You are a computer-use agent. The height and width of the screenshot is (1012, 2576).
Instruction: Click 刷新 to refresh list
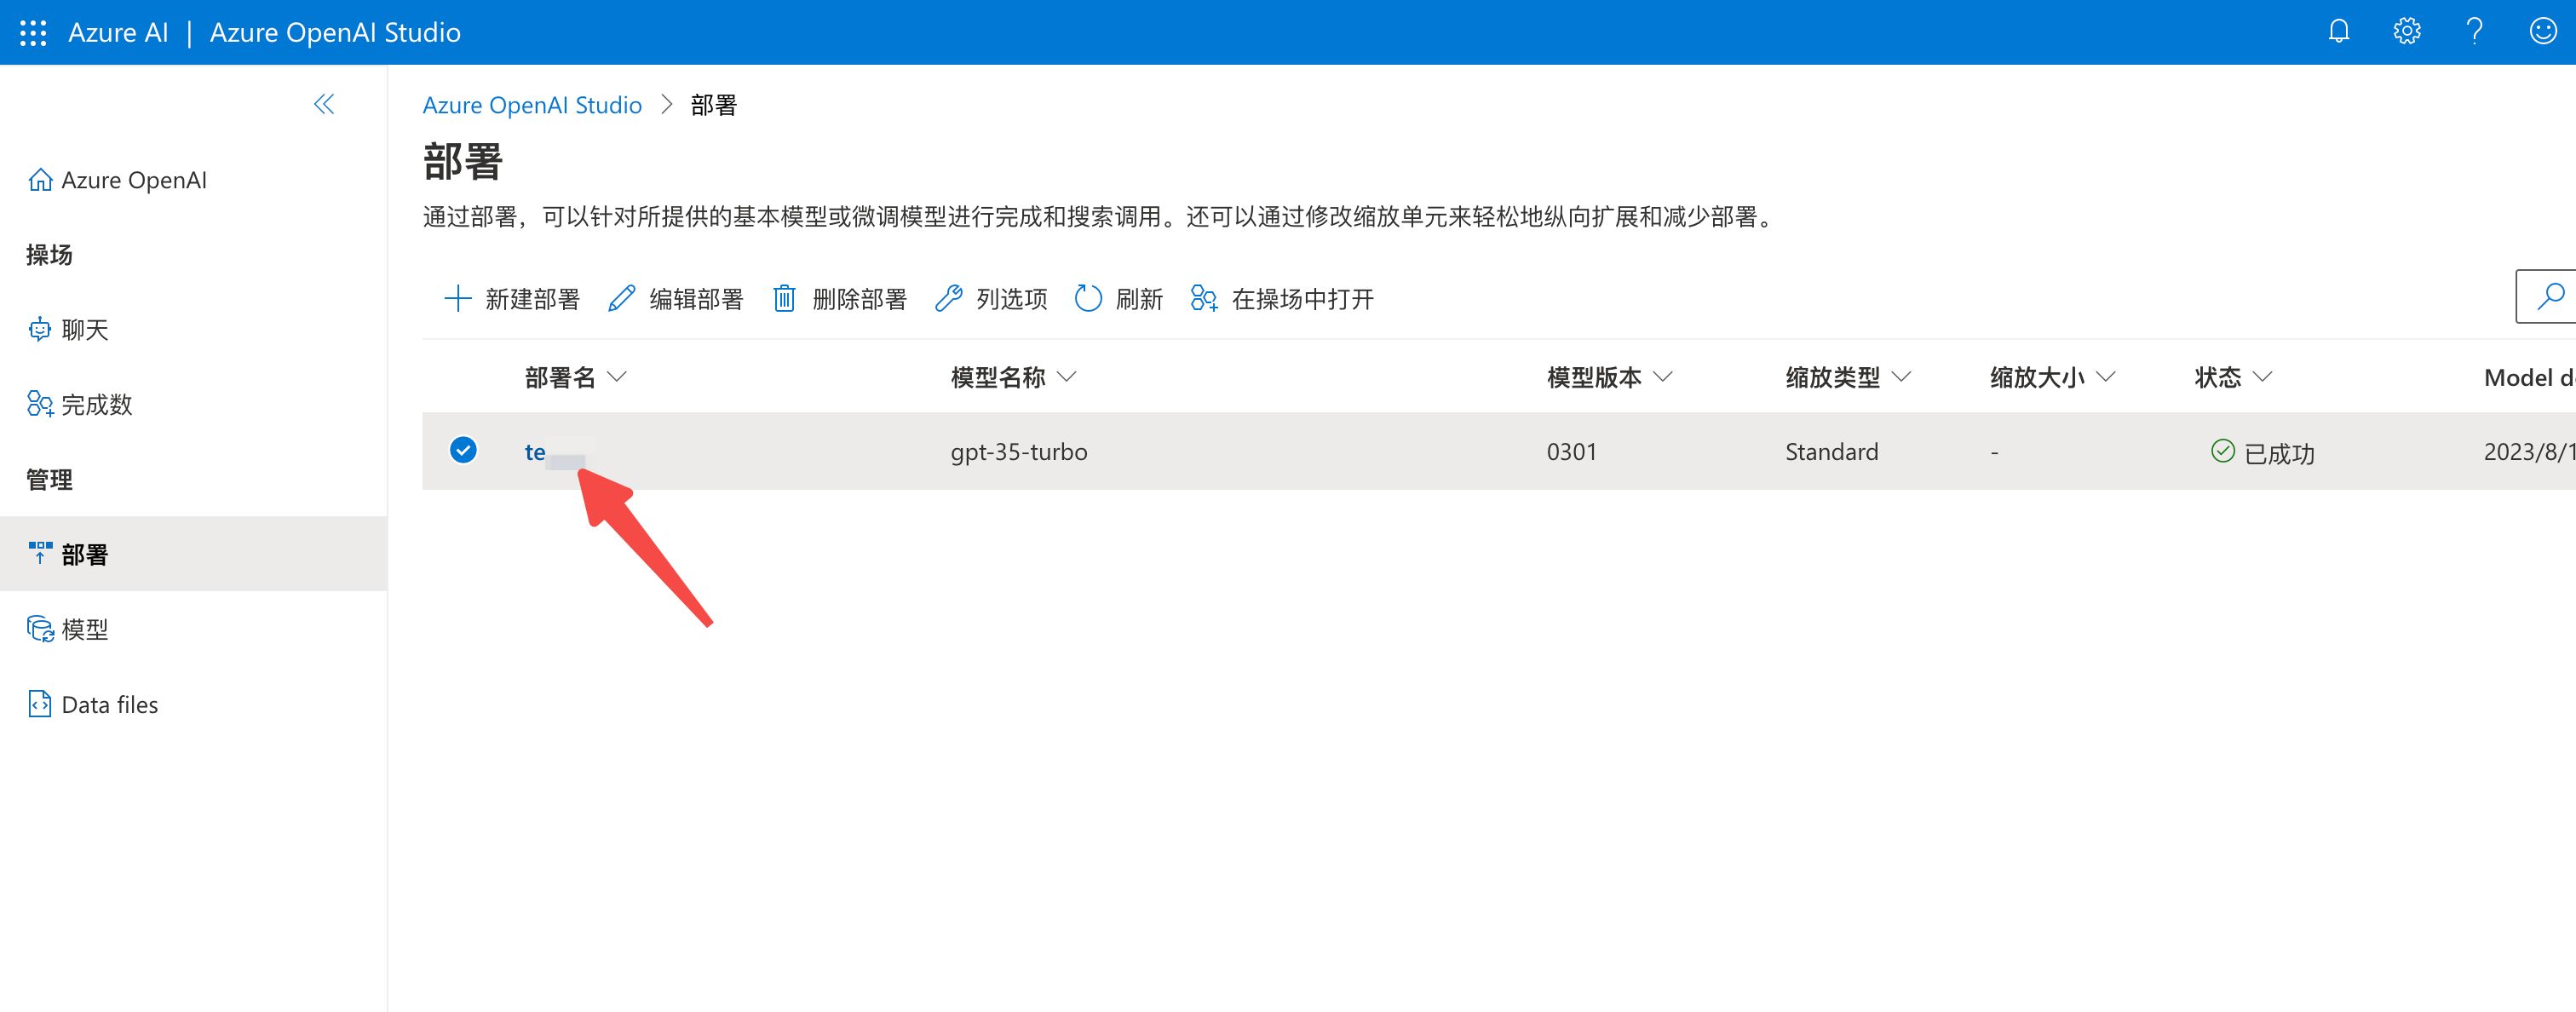(1118, 299)
